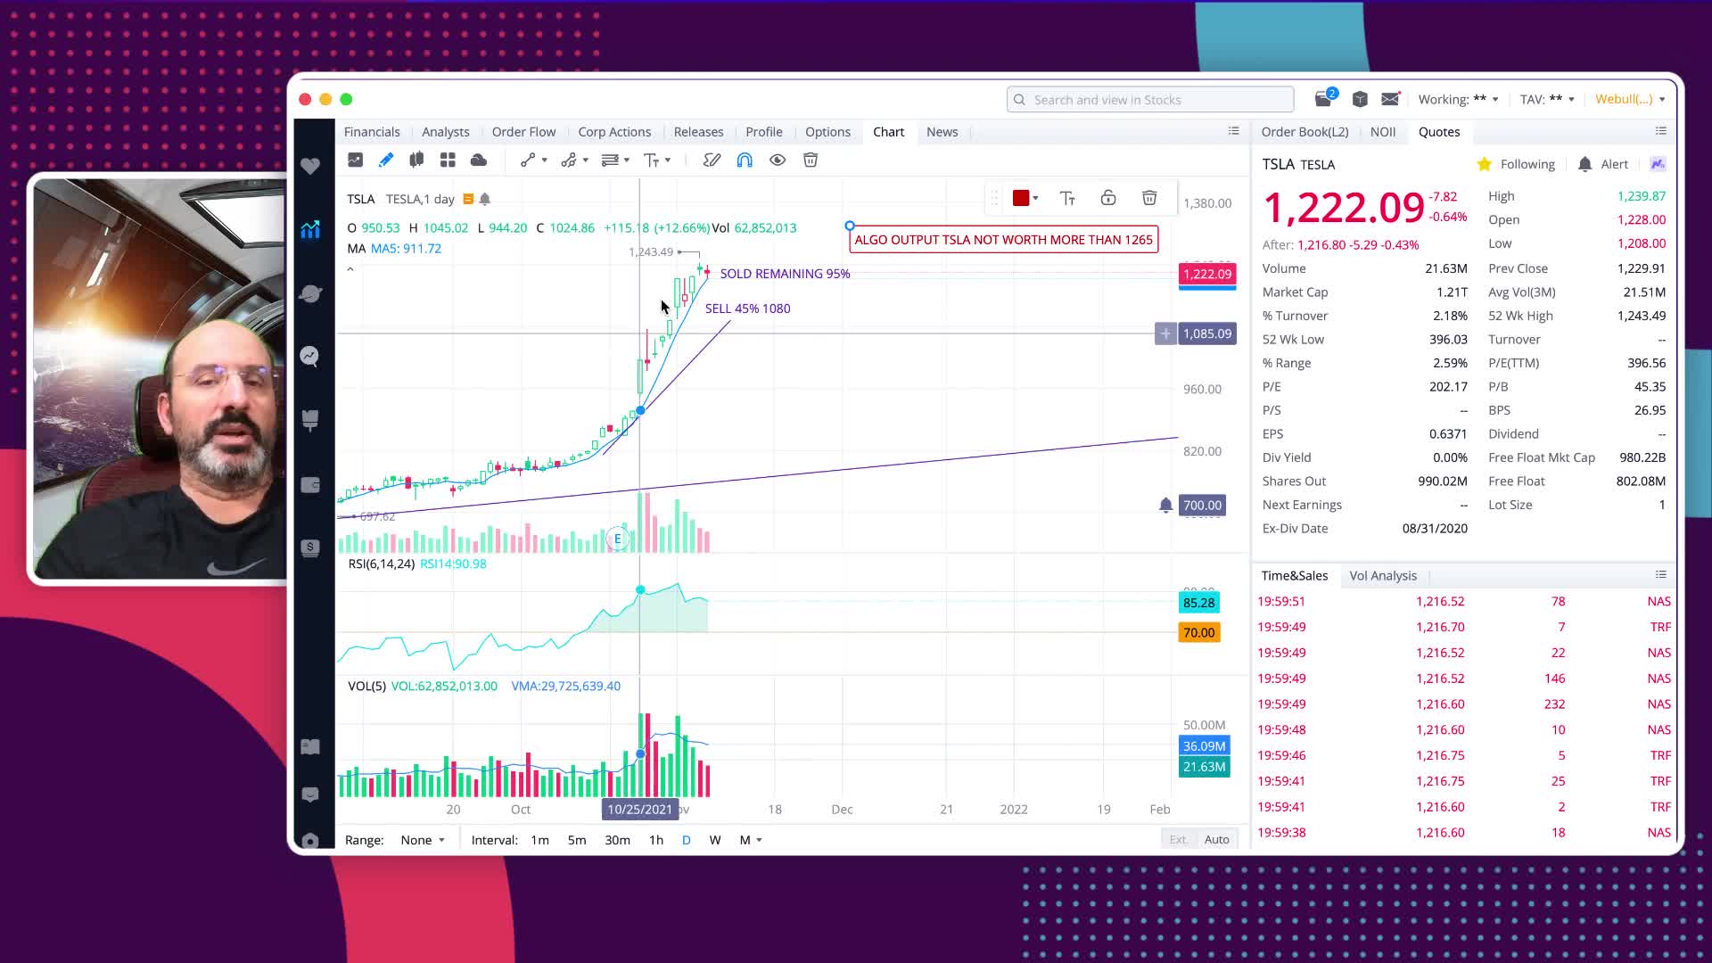Click the chart type line icon in toolbar
1712x963 pixels.
(355, 160)
